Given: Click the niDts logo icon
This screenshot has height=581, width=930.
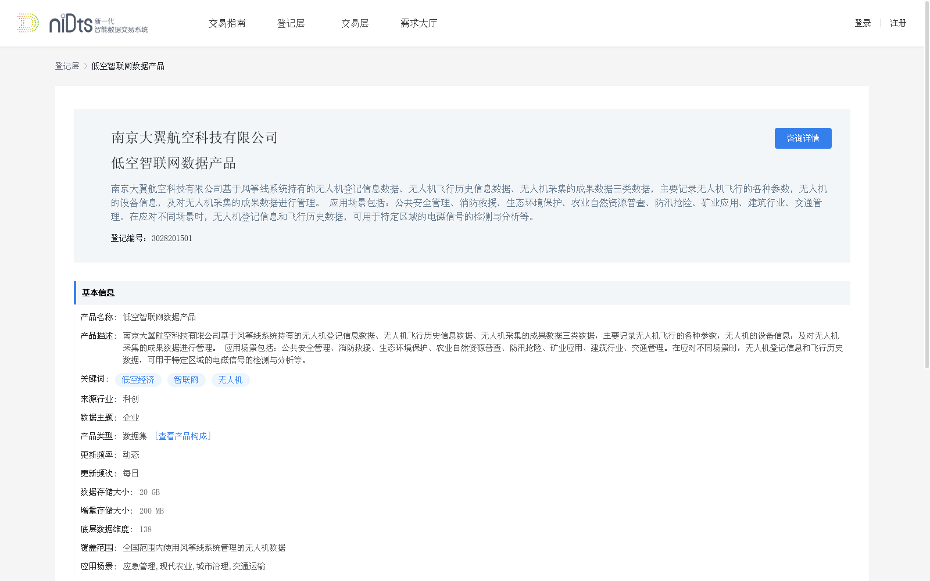Looking at the screenshot, I should tap(83, 23).
